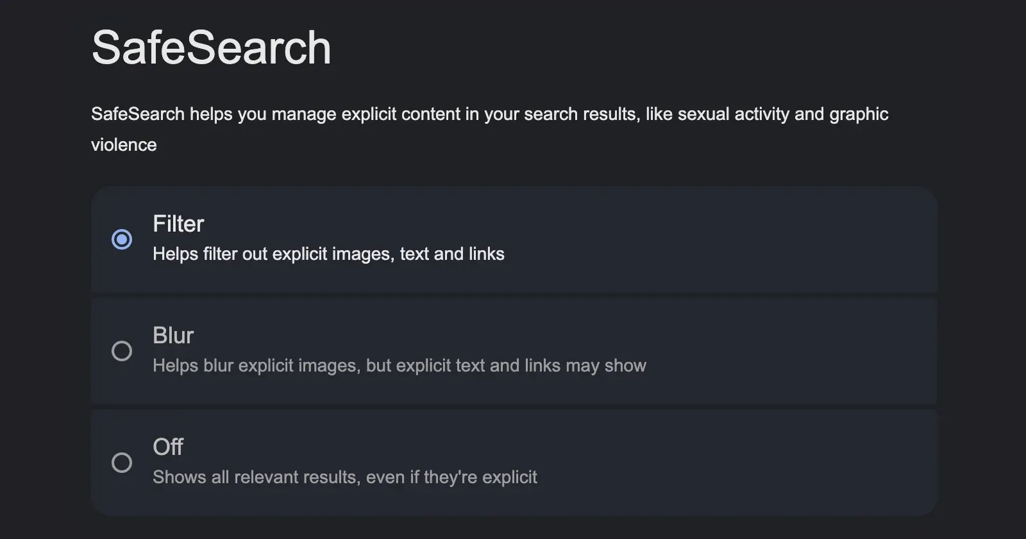Click the Blur label text
This screenshot has width=1026, height=539.
click(x=173, y=336)
